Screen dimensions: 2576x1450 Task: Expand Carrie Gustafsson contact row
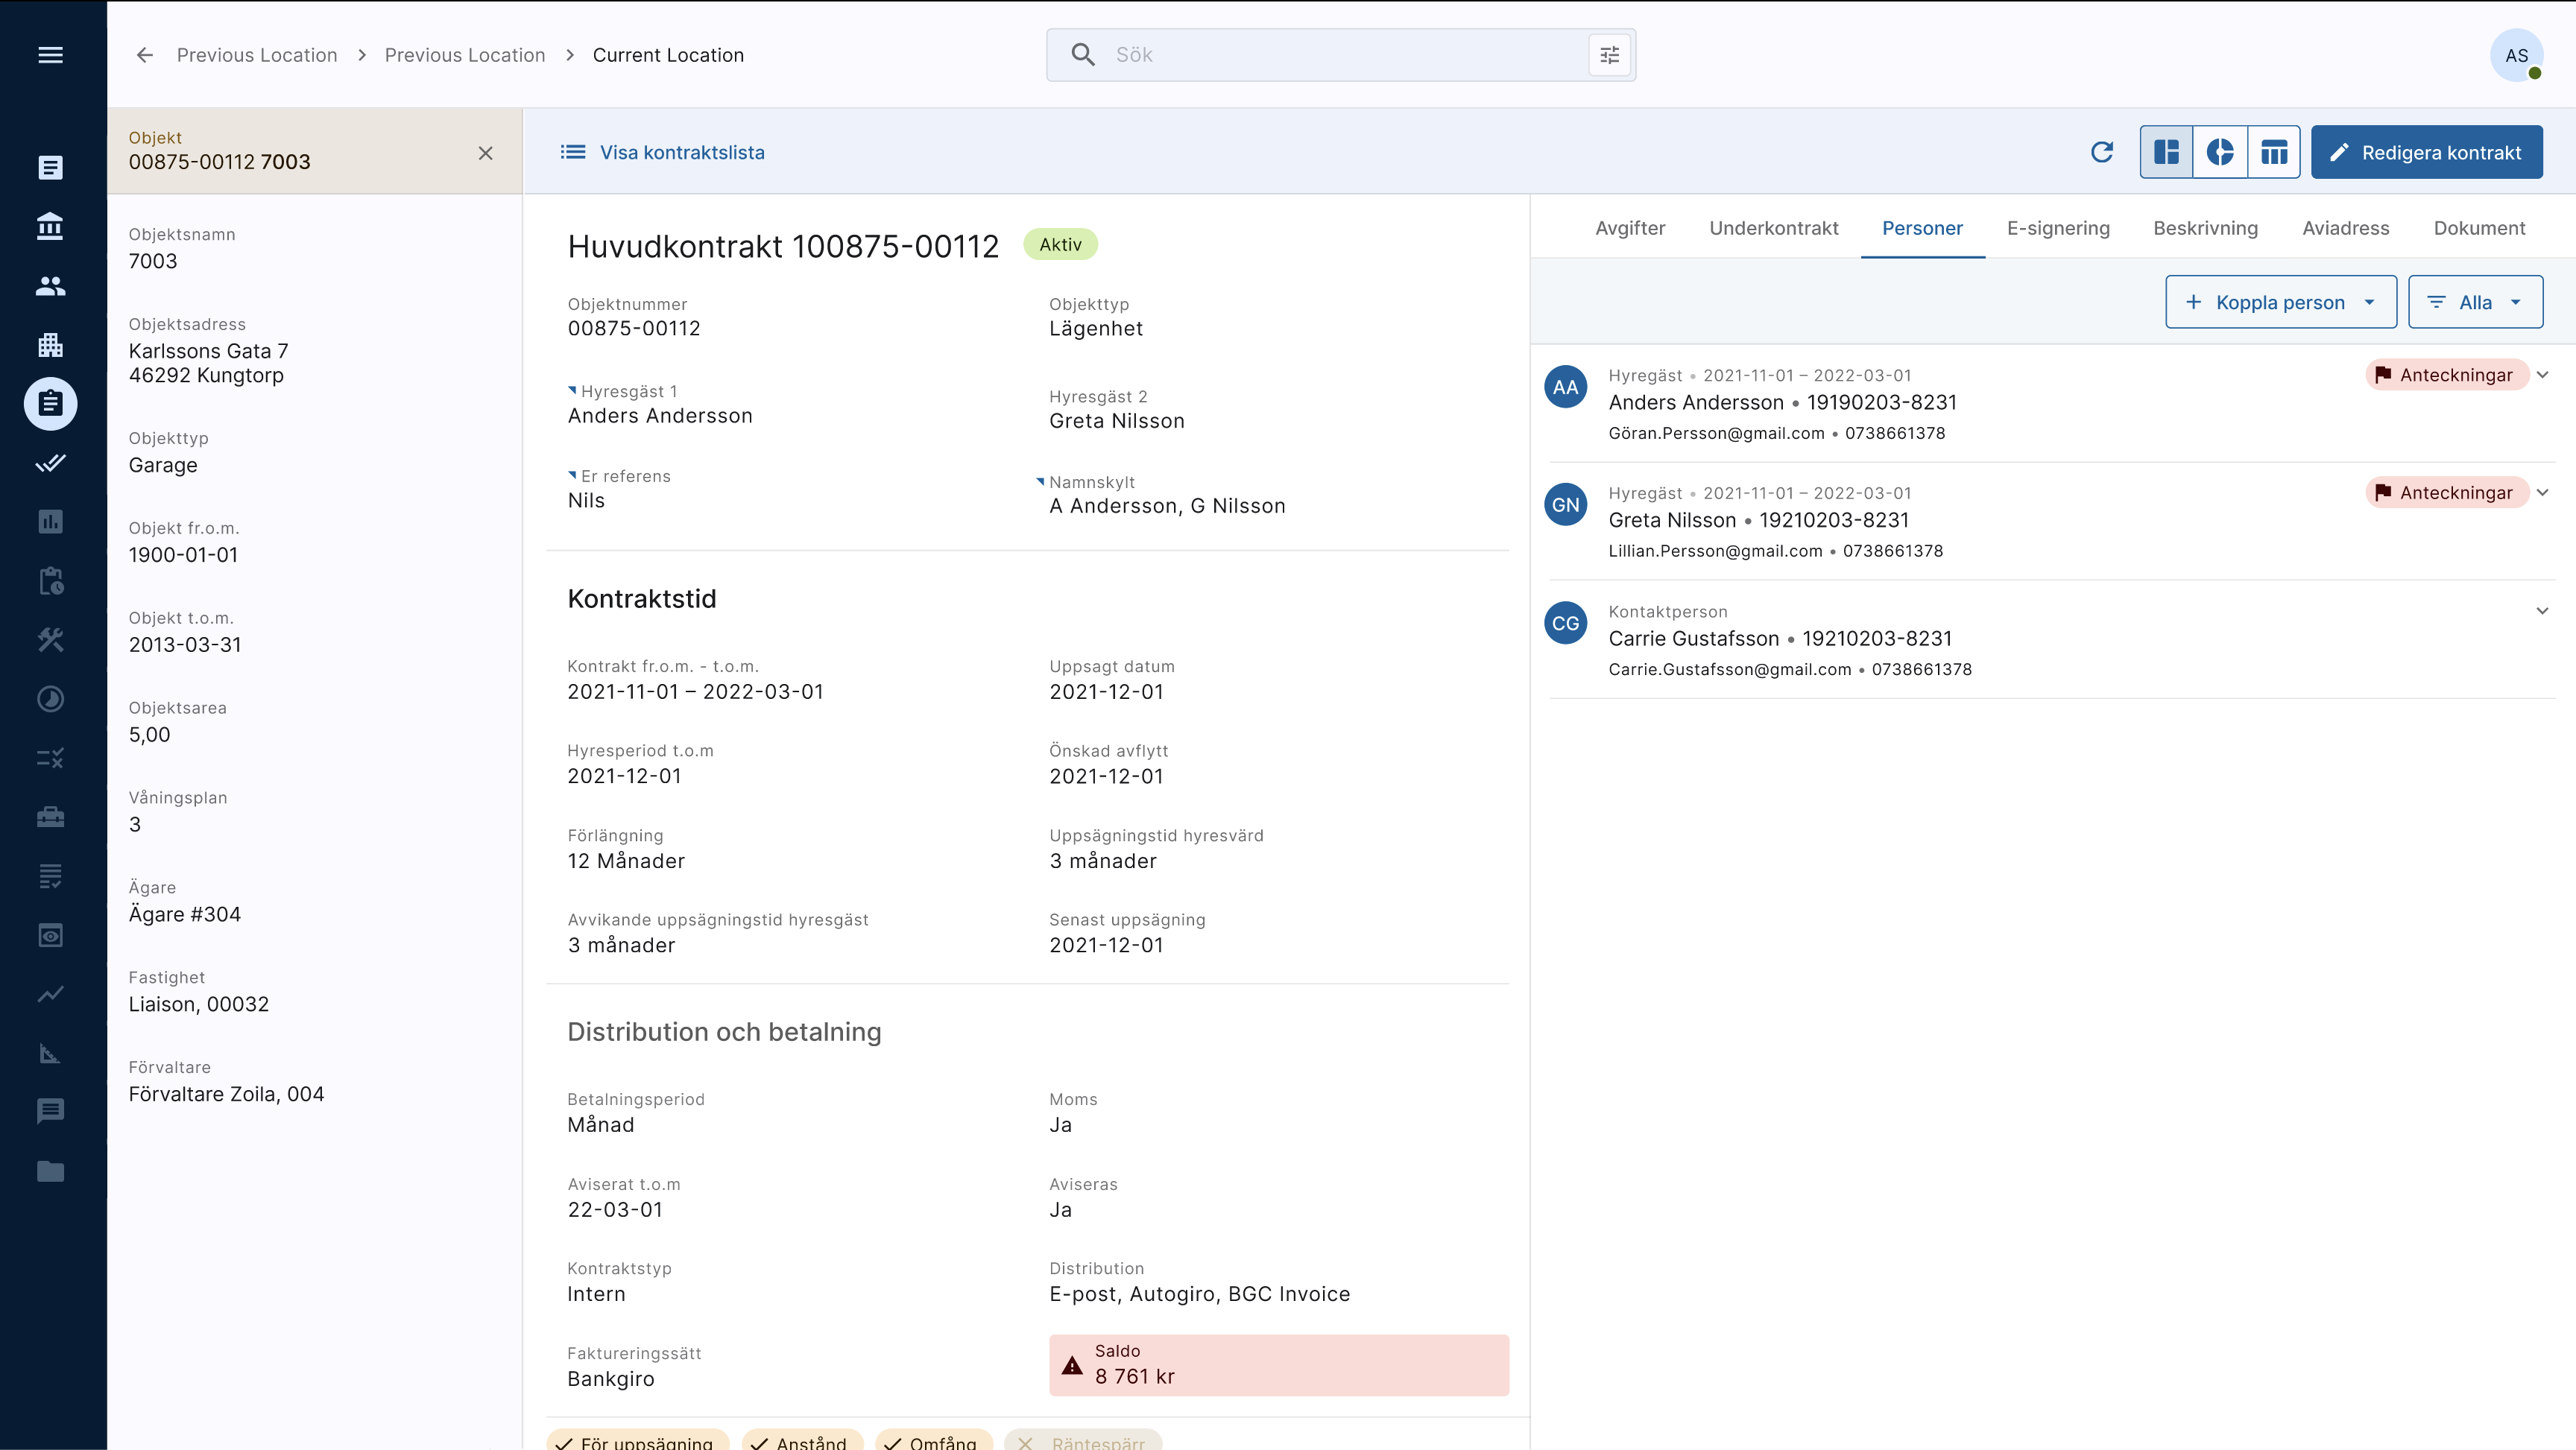(2542, 611)
